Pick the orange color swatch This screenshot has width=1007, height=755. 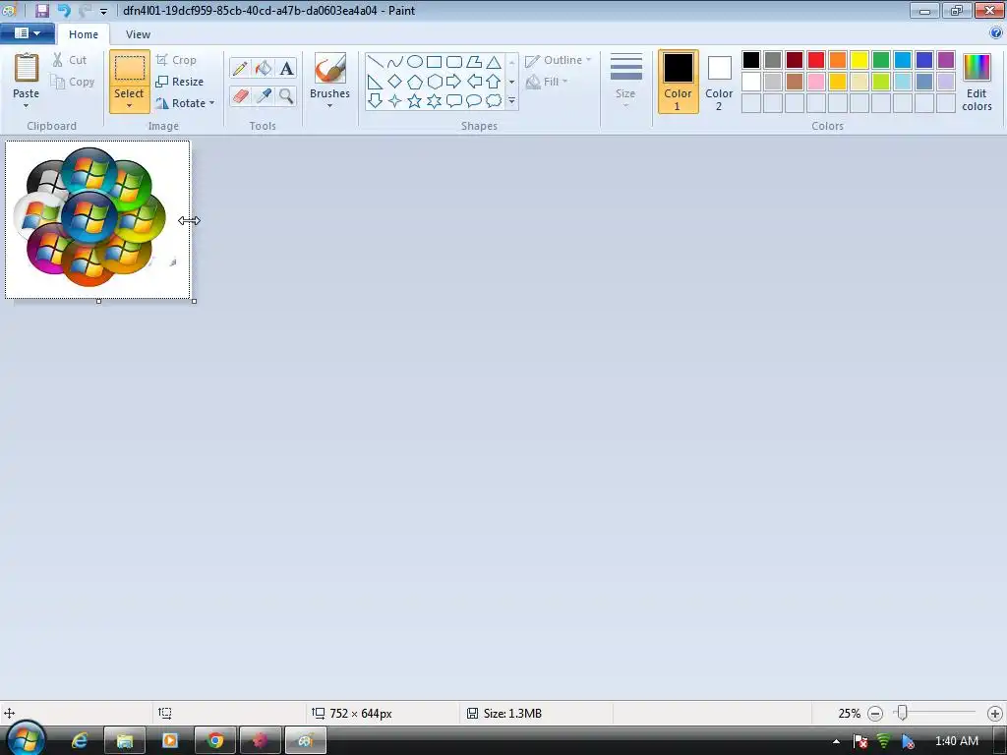[838, 60]
